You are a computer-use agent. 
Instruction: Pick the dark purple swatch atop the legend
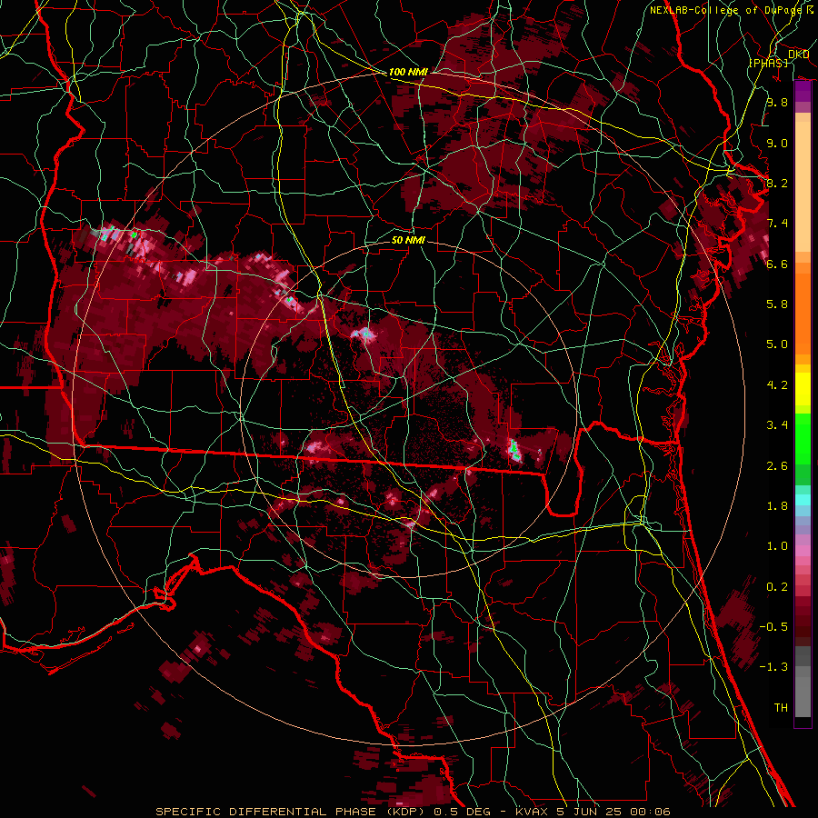(x=803, y=91)
